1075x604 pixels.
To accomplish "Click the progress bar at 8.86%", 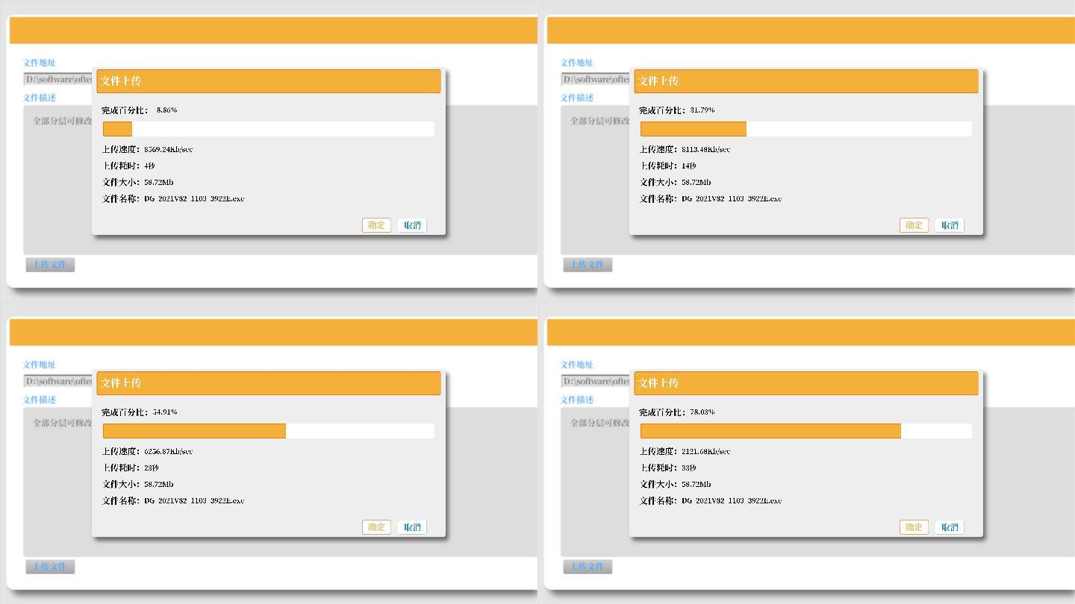I will 269,129.
